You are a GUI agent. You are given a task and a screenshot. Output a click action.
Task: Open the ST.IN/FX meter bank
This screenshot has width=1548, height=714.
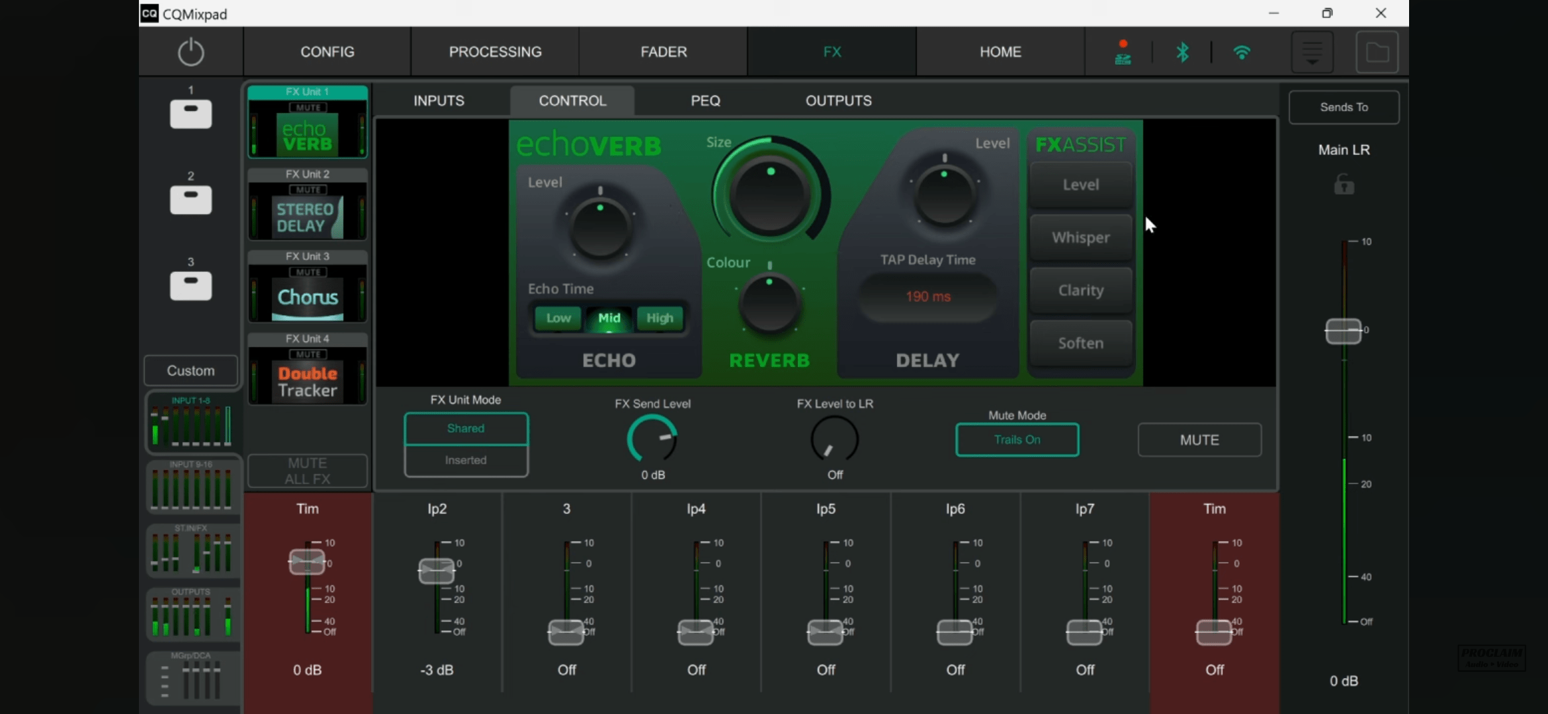[x=191, y=550]
